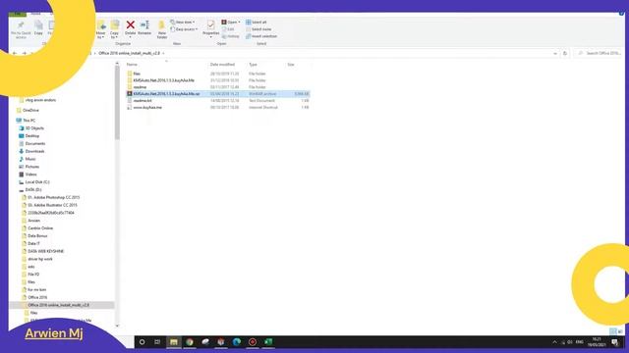Select the files folder in file list
The height and width of the screenshot is (353, 629).
click(x=218, y=74)
